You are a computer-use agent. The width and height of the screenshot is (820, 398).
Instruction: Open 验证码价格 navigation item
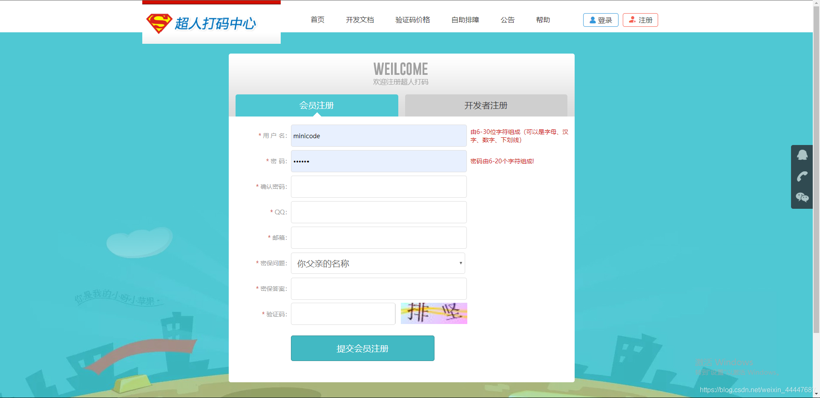click(412, 20)
